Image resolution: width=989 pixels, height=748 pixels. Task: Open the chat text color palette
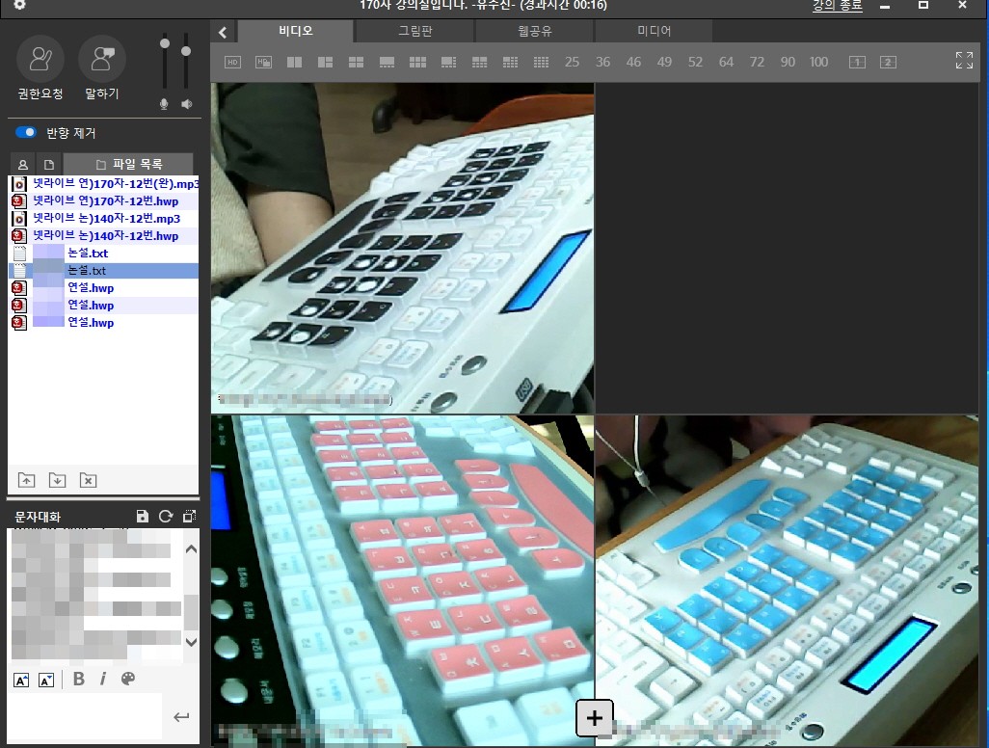[128, 680]
